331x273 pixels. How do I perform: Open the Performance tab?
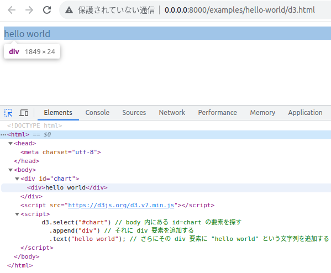click(x=217, y=113)
